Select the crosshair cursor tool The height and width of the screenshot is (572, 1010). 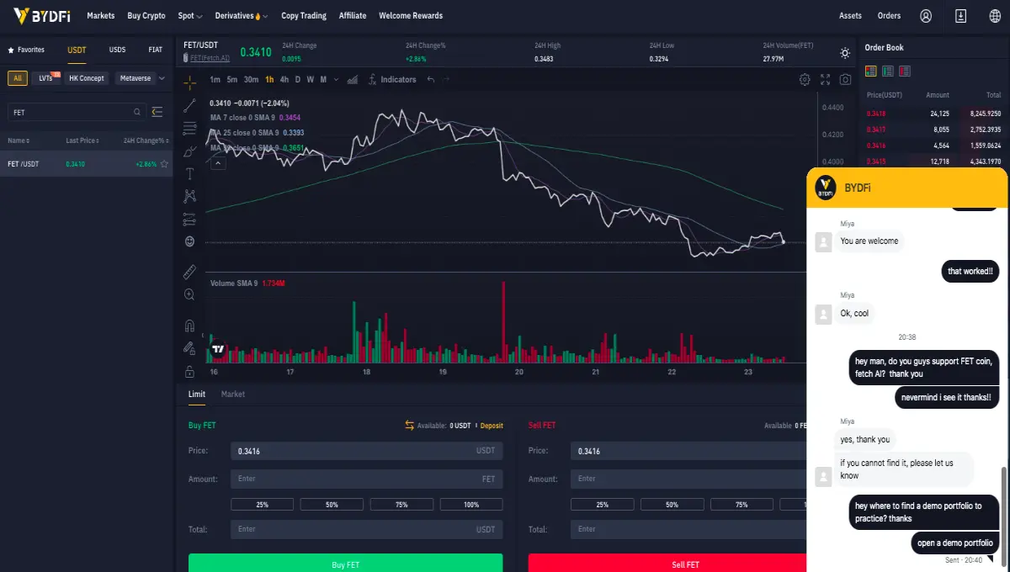point(189,82)
